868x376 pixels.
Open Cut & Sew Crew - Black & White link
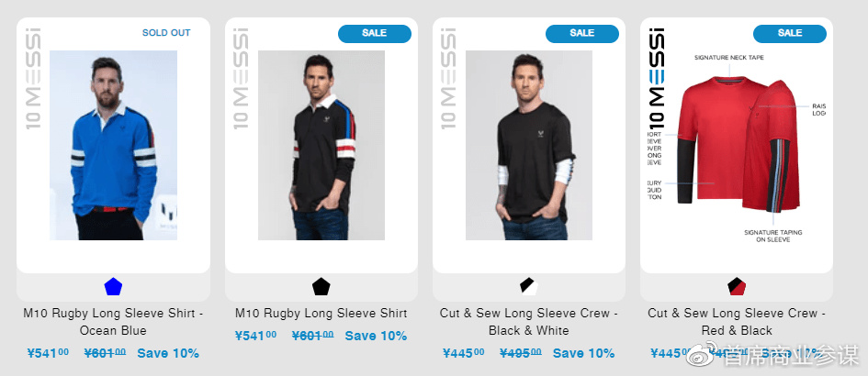point(529,322)
